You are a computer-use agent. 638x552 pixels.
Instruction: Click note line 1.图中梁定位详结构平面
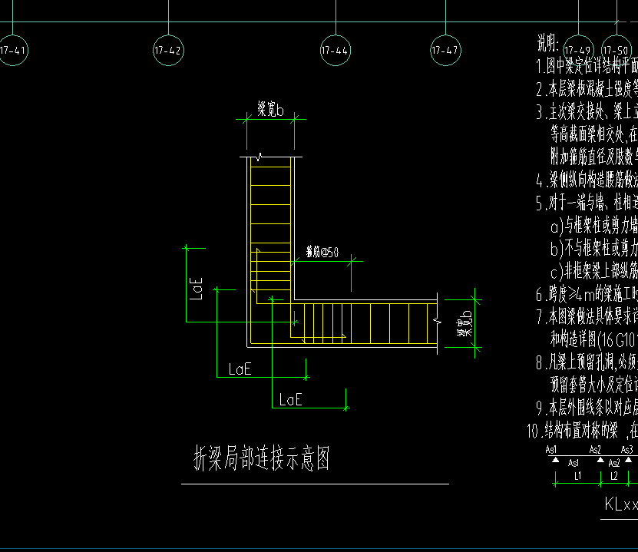[587, 66]
